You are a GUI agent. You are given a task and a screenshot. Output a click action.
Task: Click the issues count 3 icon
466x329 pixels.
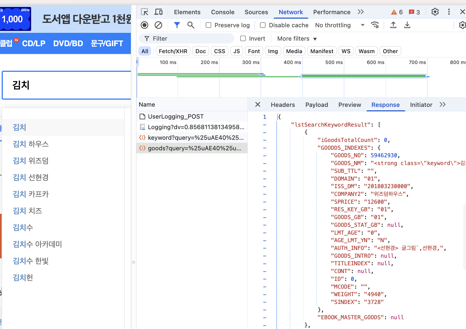coord(414,12)
